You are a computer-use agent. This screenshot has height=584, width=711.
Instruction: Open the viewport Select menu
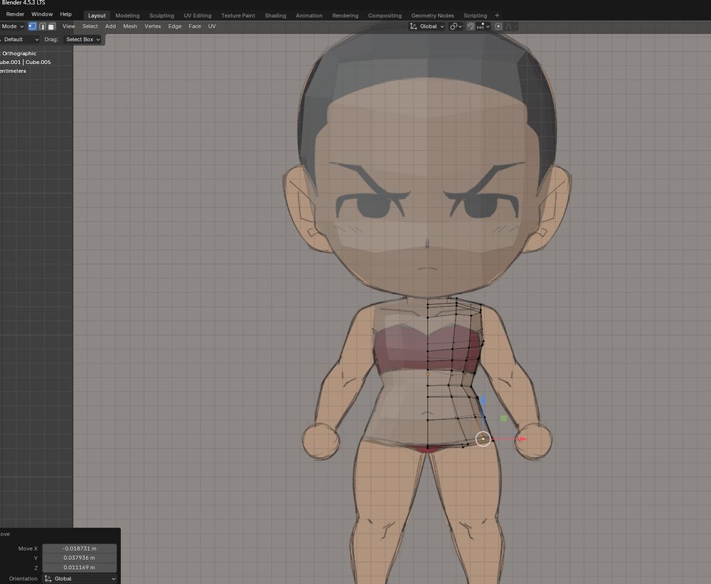(x=90, y=26)
